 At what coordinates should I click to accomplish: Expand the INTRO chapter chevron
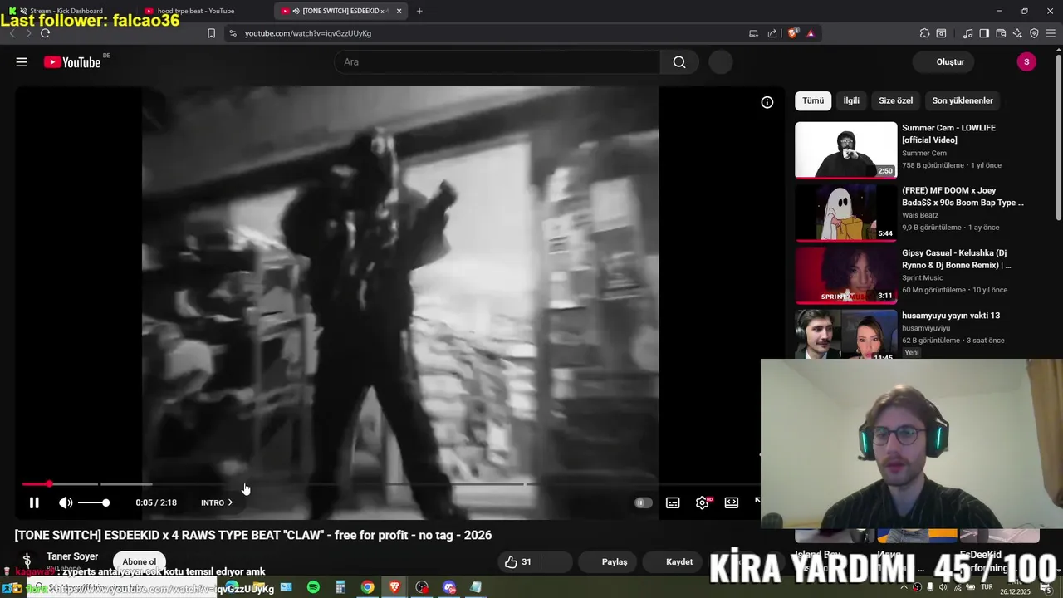pyautogui.click(x=230, y=502)
